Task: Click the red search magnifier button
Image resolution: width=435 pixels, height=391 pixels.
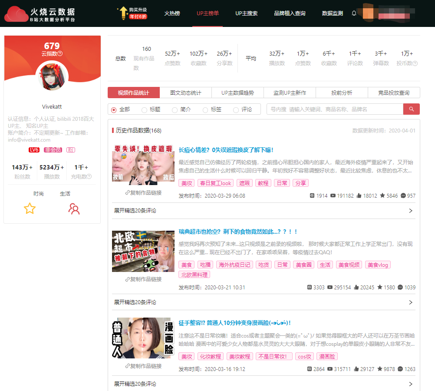Action: pos(411,109)
